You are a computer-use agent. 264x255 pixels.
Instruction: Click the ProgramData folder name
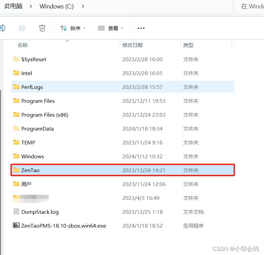[x=38, y=129]
